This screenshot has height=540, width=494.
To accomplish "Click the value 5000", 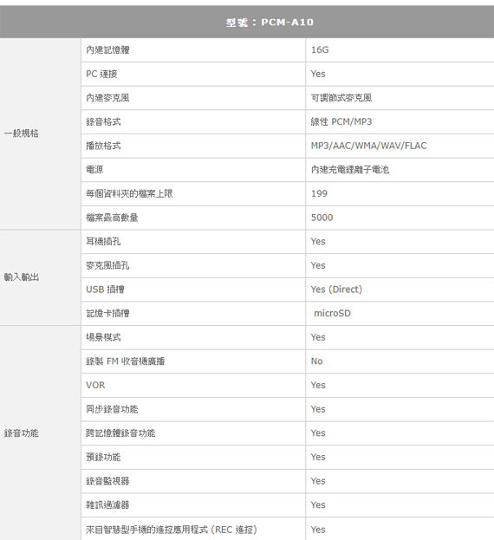I will coord(322,218).
